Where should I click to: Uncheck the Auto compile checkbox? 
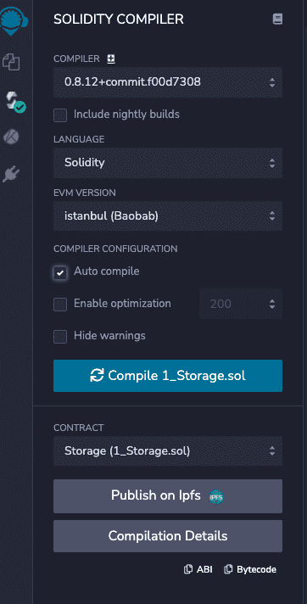[60, 272]
